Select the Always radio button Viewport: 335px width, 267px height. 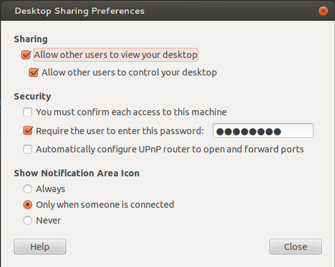[x=28, y=189]
